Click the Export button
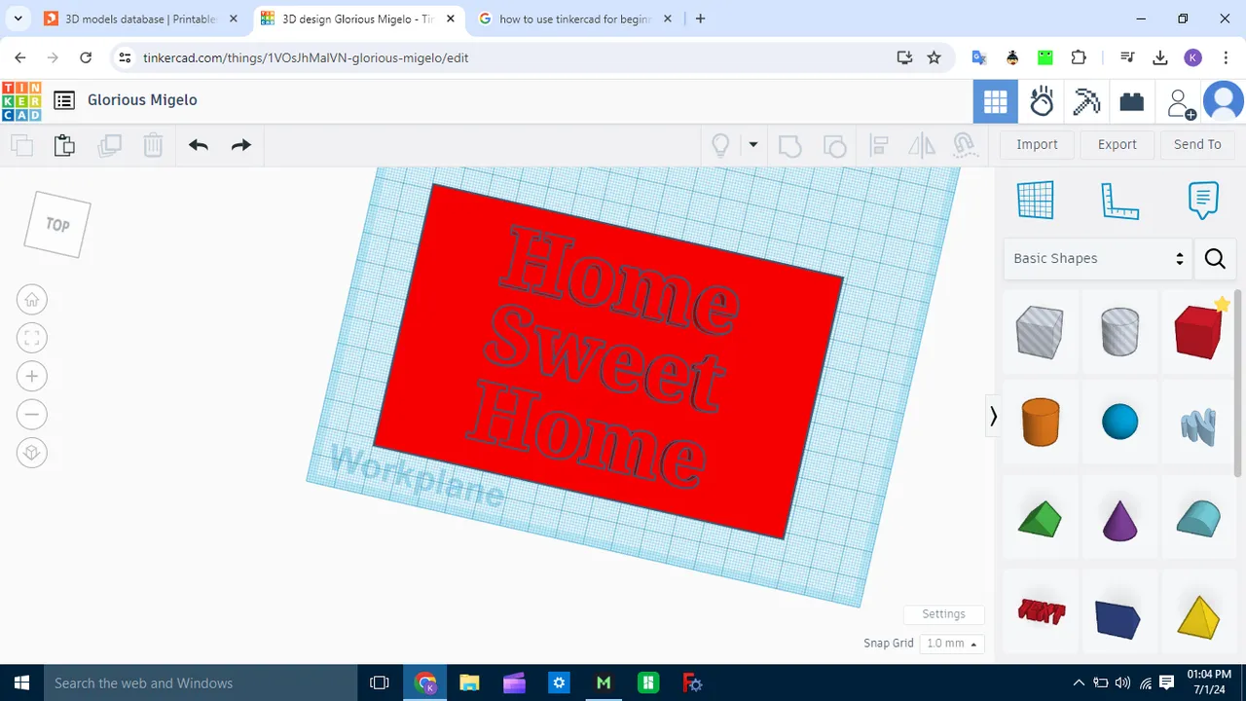The height and width of the screenshot is (701, 1246). 1117,144
